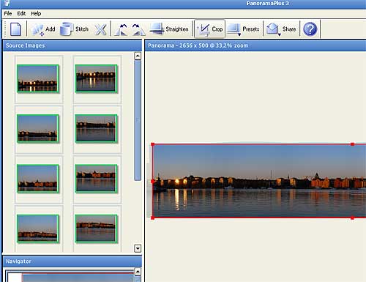Viewport: 366px width, 282px height.
Task: Click the Stitch cylinder icon
Action: [67, 29]
